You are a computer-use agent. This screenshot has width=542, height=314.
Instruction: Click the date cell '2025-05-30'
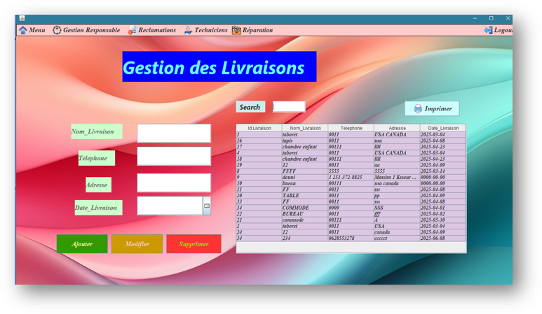click(x=443, y=220)
